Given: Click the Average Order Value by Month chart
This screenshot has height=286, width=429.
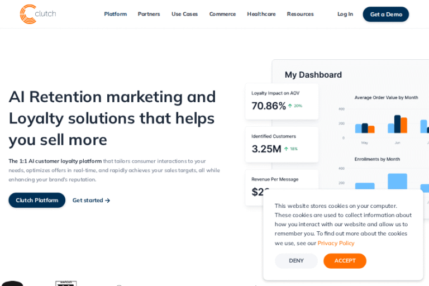Looking at the screenshot, I should point(385,117).
